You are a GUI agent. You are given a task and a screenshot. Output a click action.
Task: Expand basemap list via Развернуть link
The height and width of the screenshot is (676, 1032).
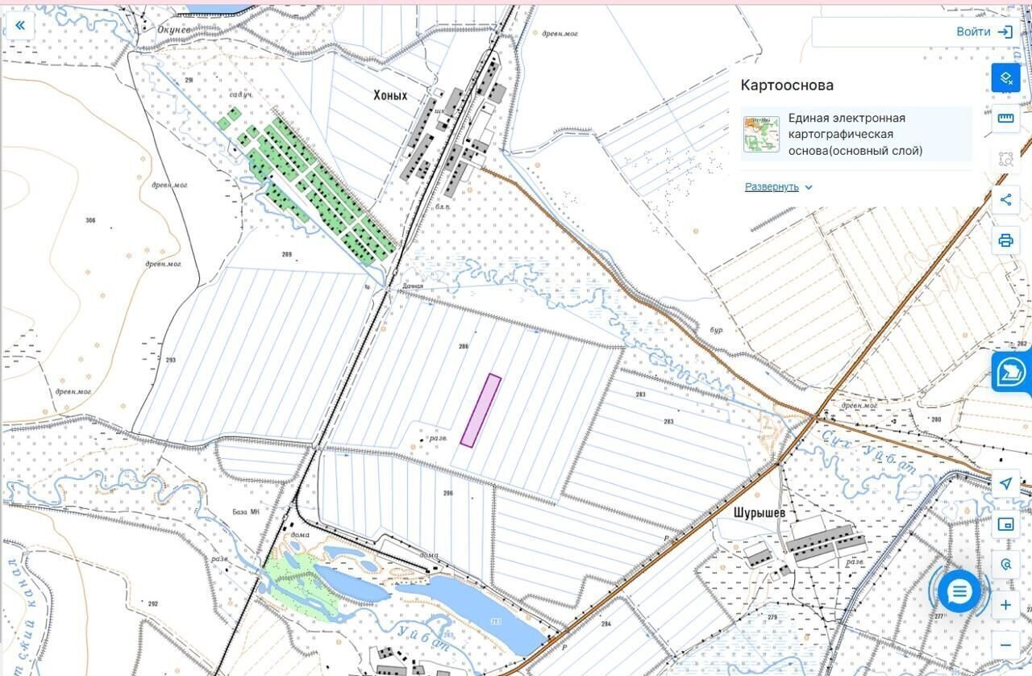click(x=779, y=186)
